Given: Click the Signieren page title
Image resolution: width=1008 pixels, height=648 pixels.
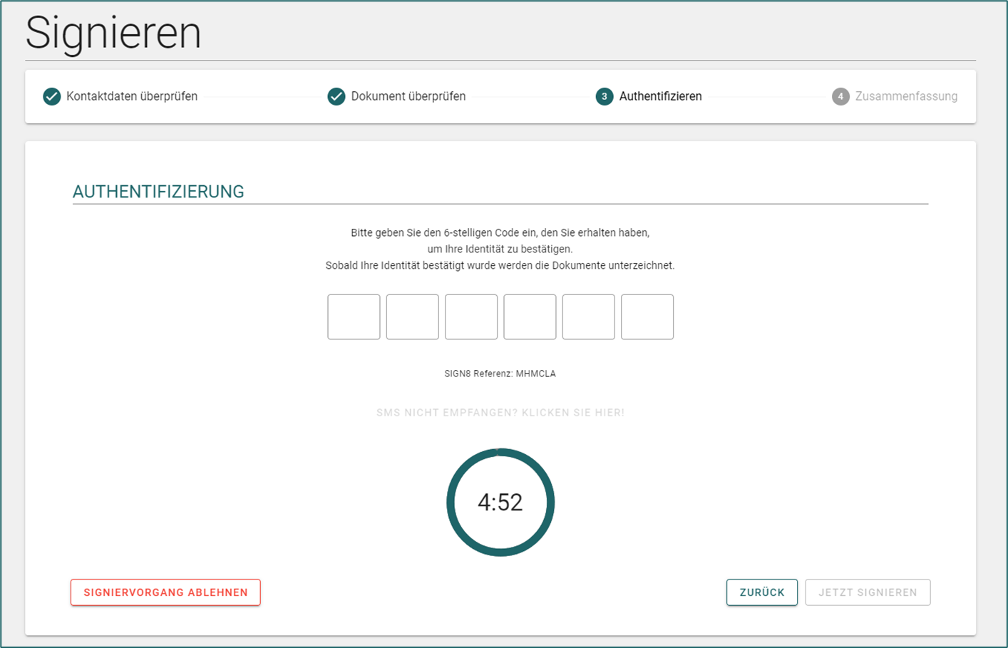Looking at the screenshot, I should pyautogui.click(x=113, y=34).
